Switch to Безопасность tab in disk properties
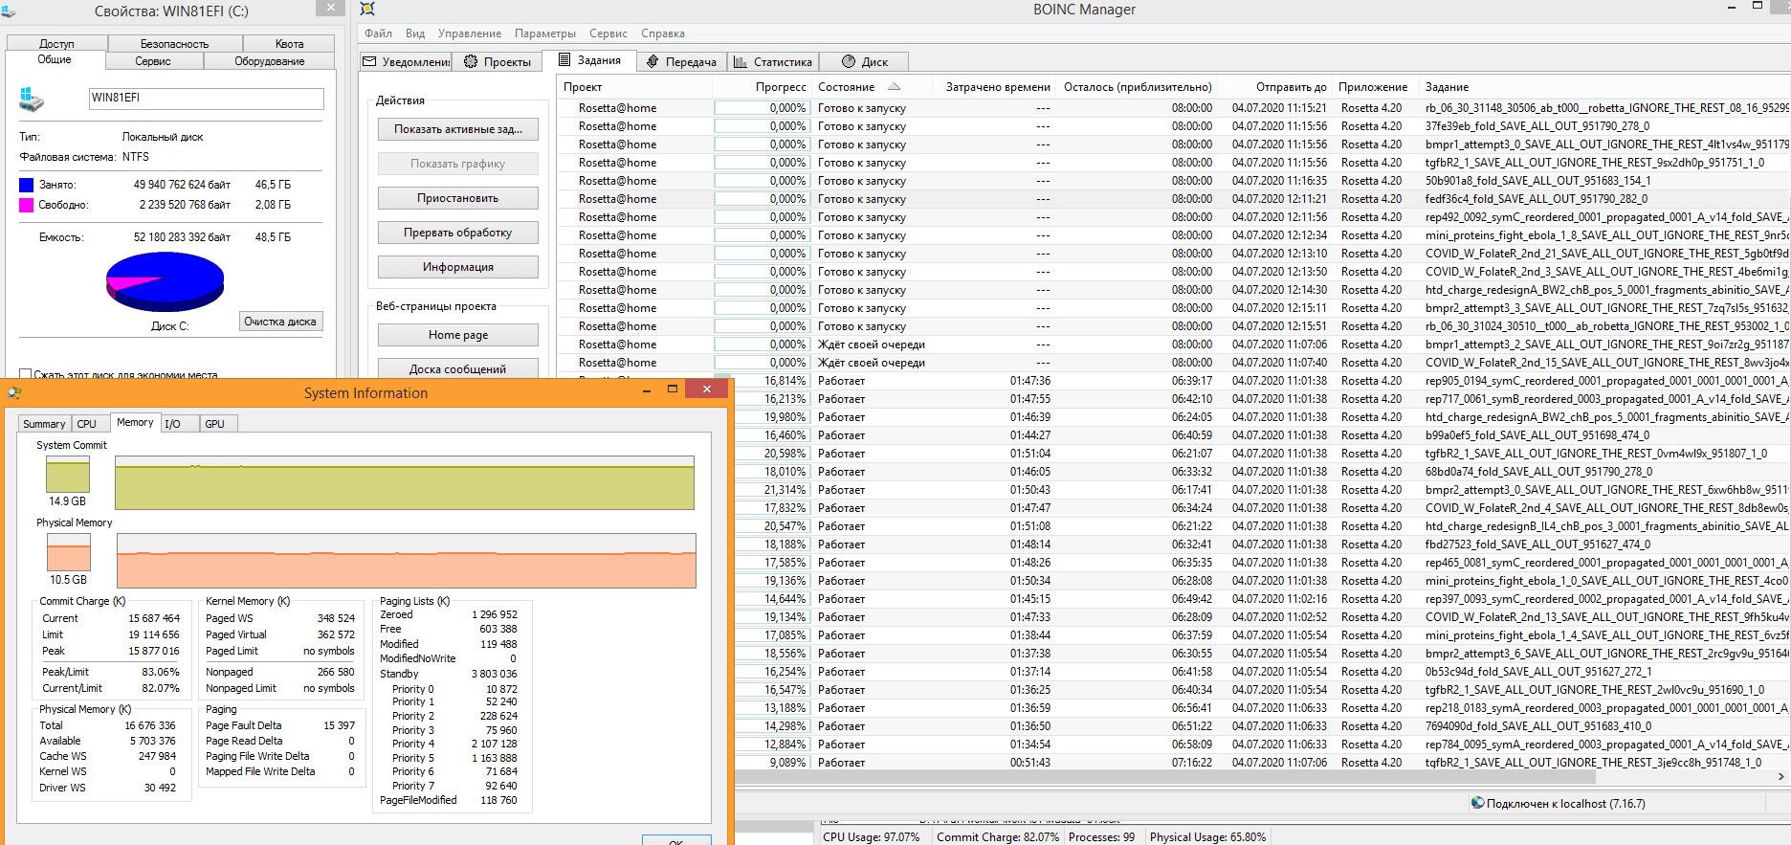The image size is (1791, 845). (x=174, y=44)
